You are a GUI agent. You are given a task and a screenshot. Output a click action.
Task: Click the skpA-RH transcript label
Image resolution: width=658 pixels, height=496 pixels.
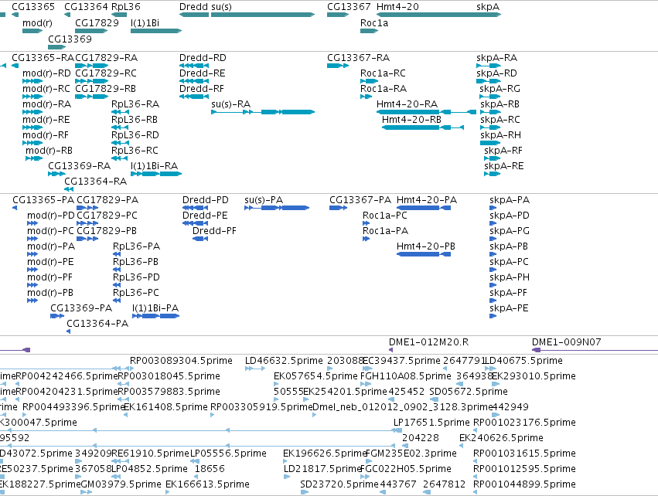[500, 135]
